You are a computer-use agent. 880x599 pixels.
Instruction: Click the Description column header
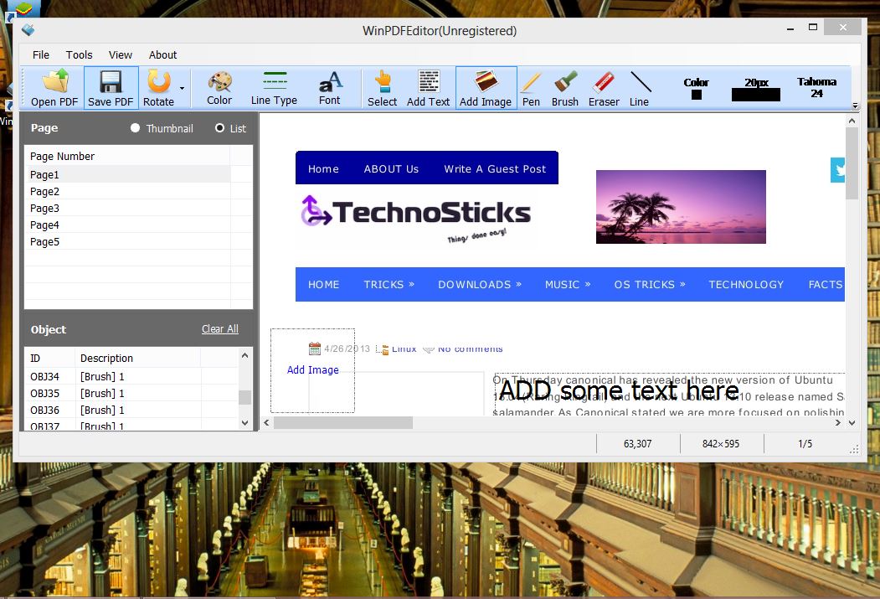pyautogui.click(x=137, y=358)
